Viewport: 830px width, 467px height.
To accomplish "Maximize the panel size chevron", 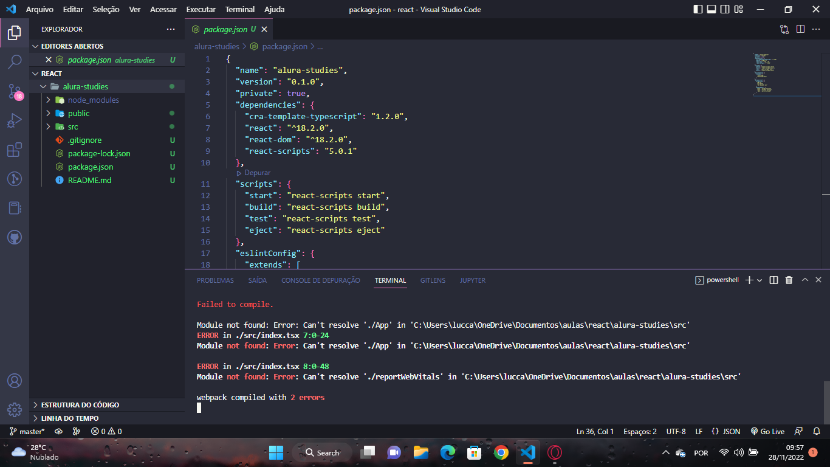I will [804, 280].
